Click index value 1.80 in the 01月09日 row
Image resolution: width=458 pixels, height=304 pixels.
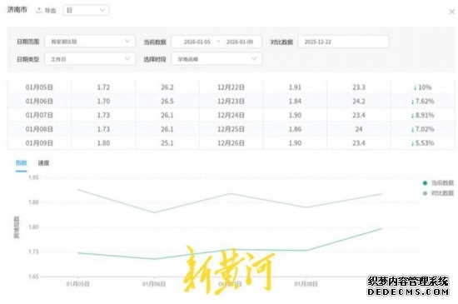(103, 143)
